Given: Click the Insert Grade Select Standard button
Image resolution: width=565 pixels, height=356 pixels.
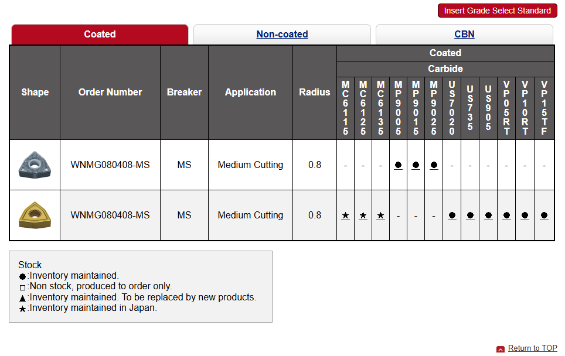Looking at the screenshot, I should (497, 11).
